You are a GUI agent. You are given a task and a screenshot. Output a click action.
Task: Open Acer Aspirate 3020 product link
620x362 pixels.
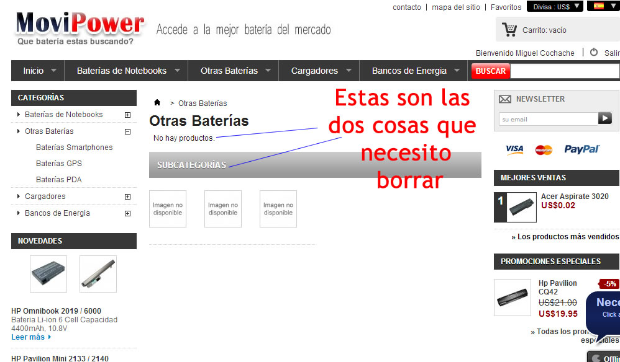pyautogui.click(x=575, y=196)
